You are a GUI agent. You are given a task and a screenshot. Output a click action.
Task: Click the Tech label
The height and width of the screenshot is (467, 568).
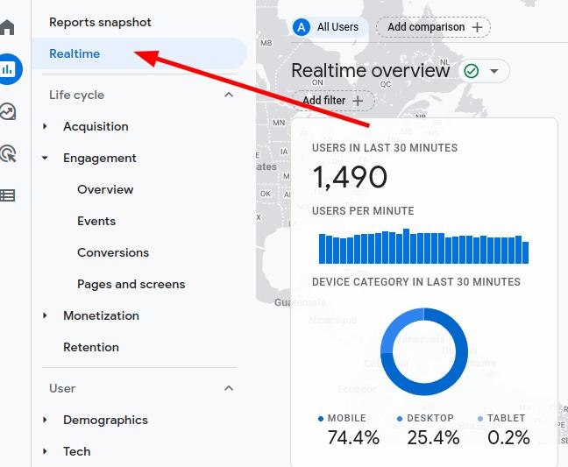77,451
